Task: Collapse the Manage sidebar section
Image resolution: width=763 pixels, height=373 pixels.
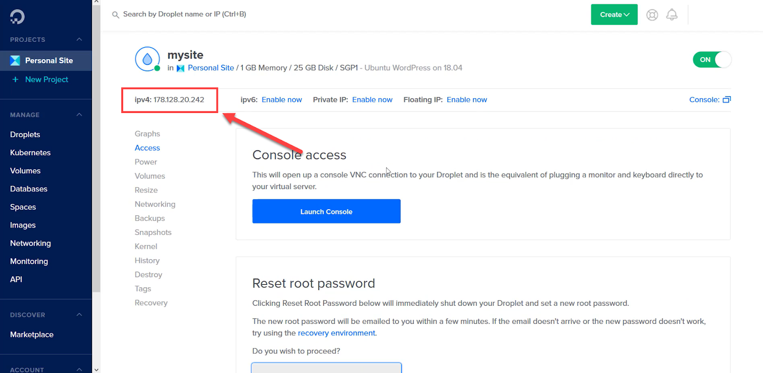Action: (79, 115)
